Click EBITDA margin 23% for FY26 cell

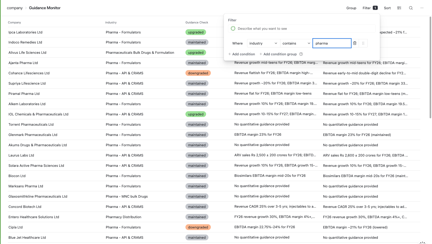pyautogui.click(x=258, y=134)
